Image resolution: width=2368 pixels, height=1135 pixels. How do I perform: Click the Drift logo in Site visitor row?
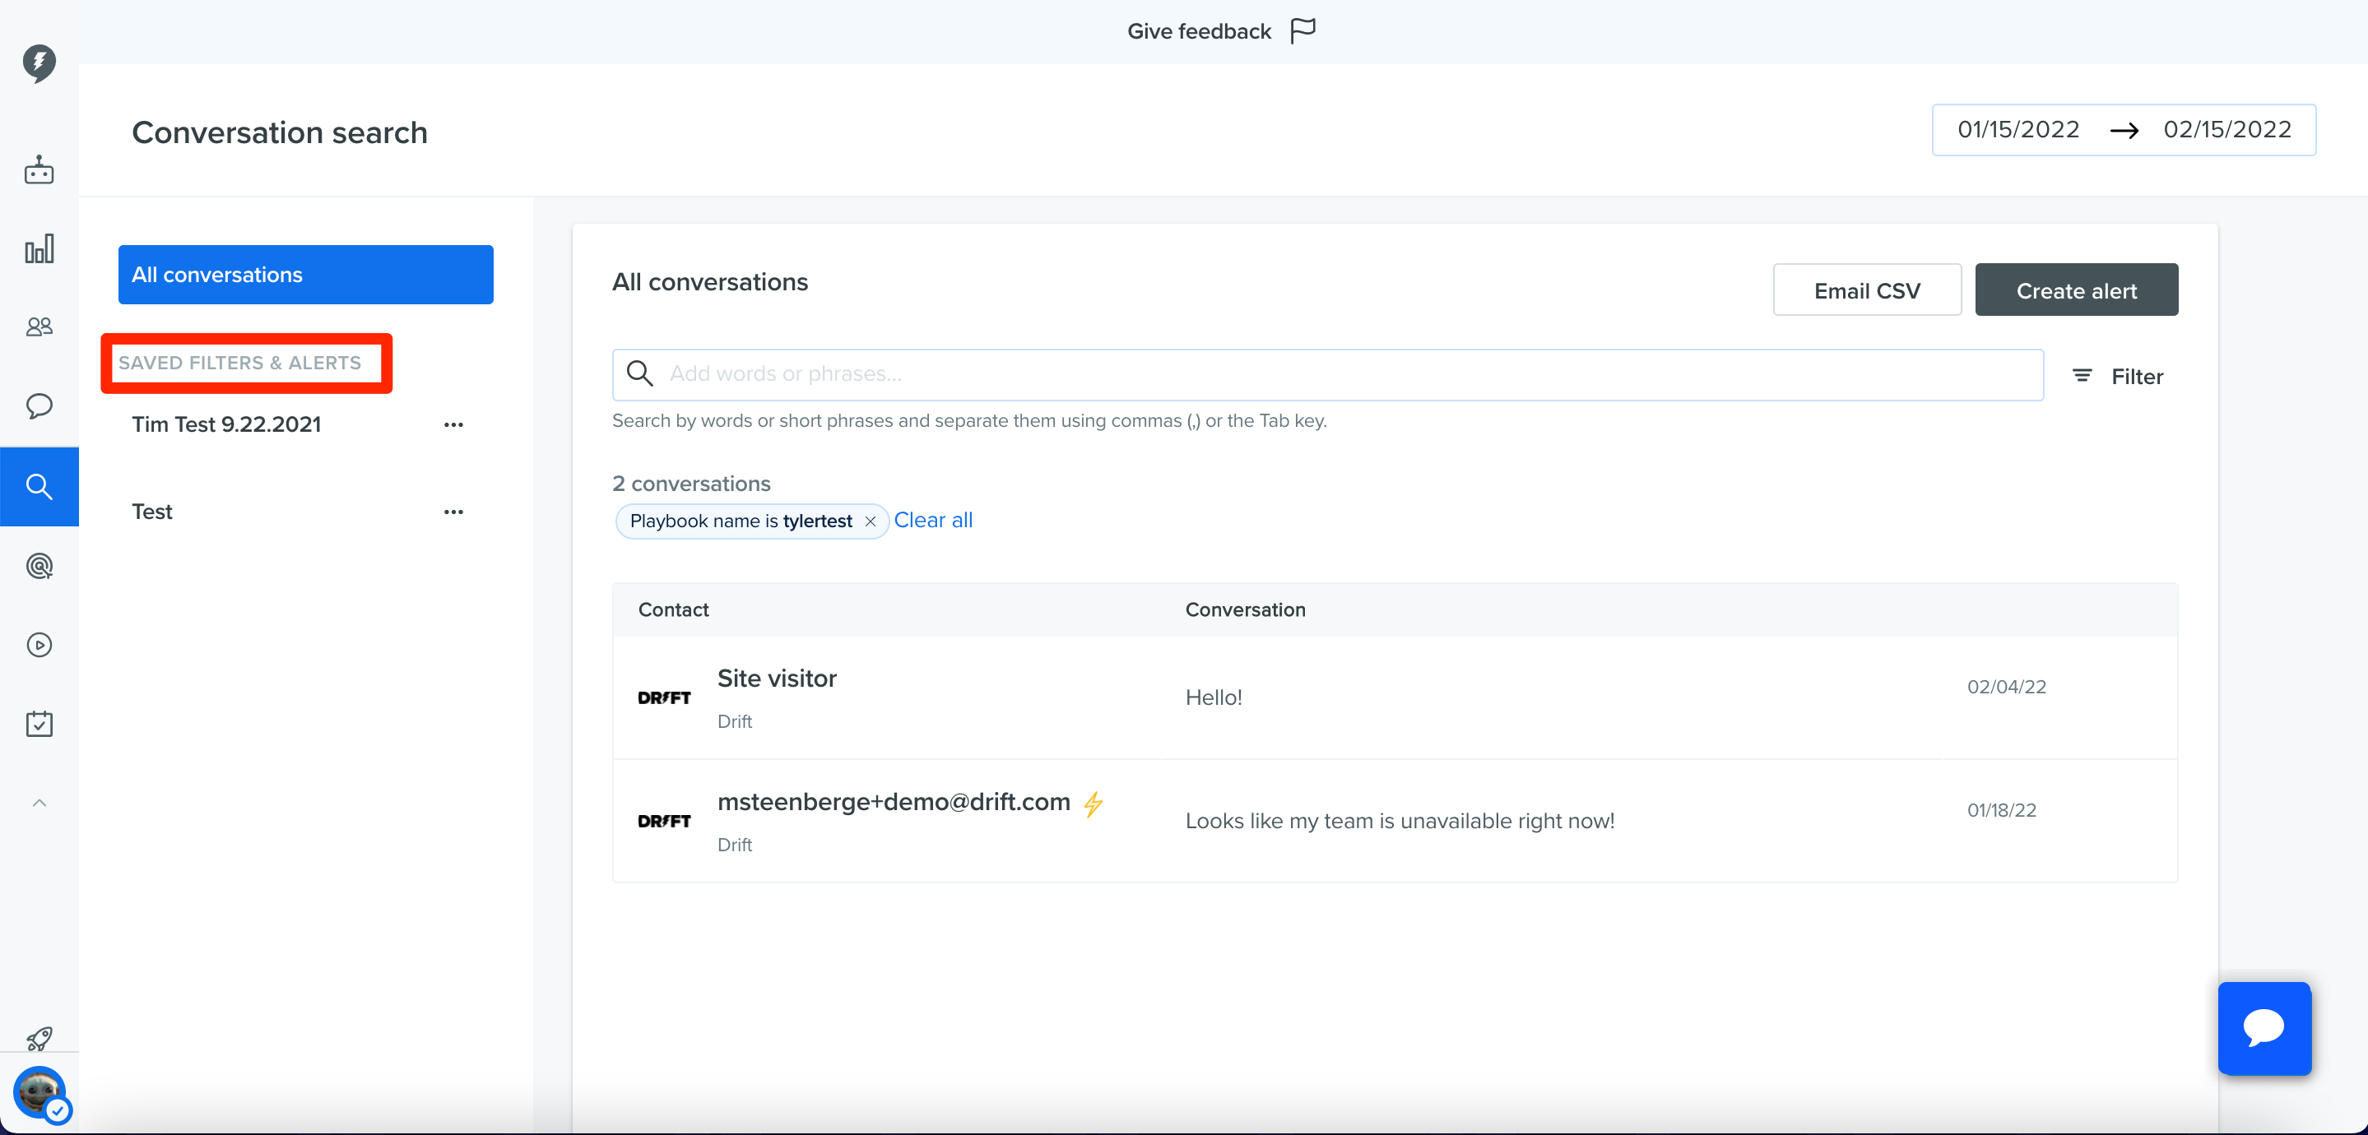tap(664, 697)
